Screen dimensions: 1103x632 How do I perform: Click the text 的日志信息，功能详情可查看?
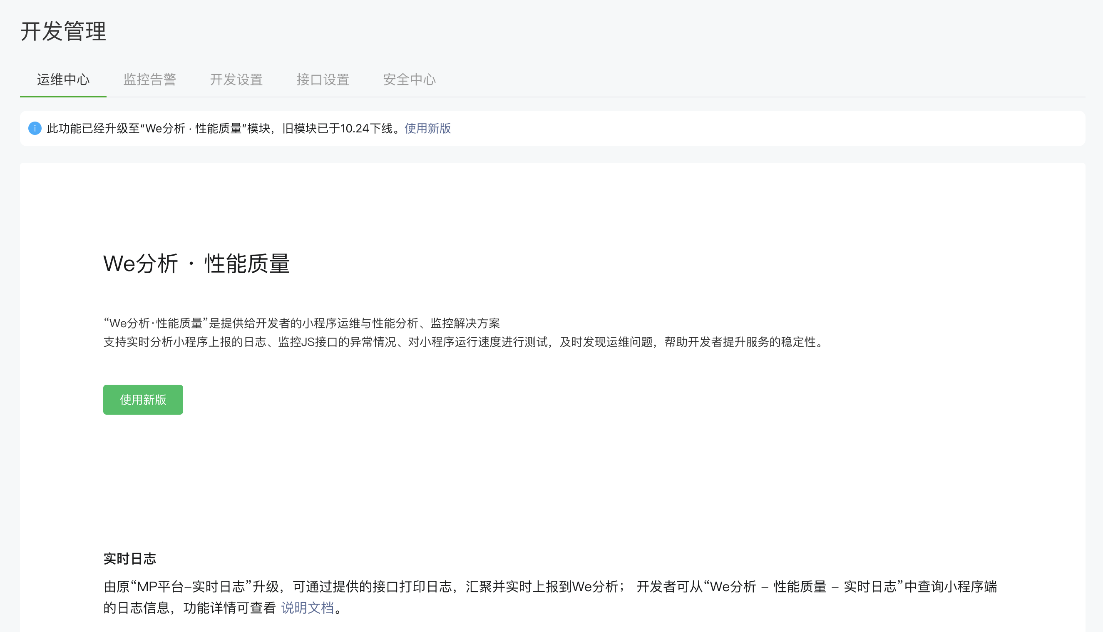coord(189,608)
